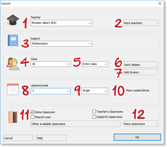167x147 pixels.
Task: Open the Teacher dropdown showing Einstein Albert
Action: pos(61,23)
